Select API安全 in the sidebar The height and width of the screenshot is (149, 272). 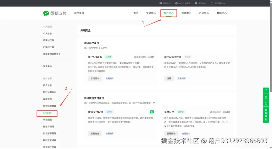pos(47,113)
